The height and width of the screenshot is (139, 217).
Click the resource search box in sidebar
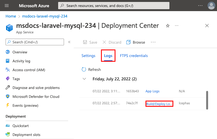[35, 42]
